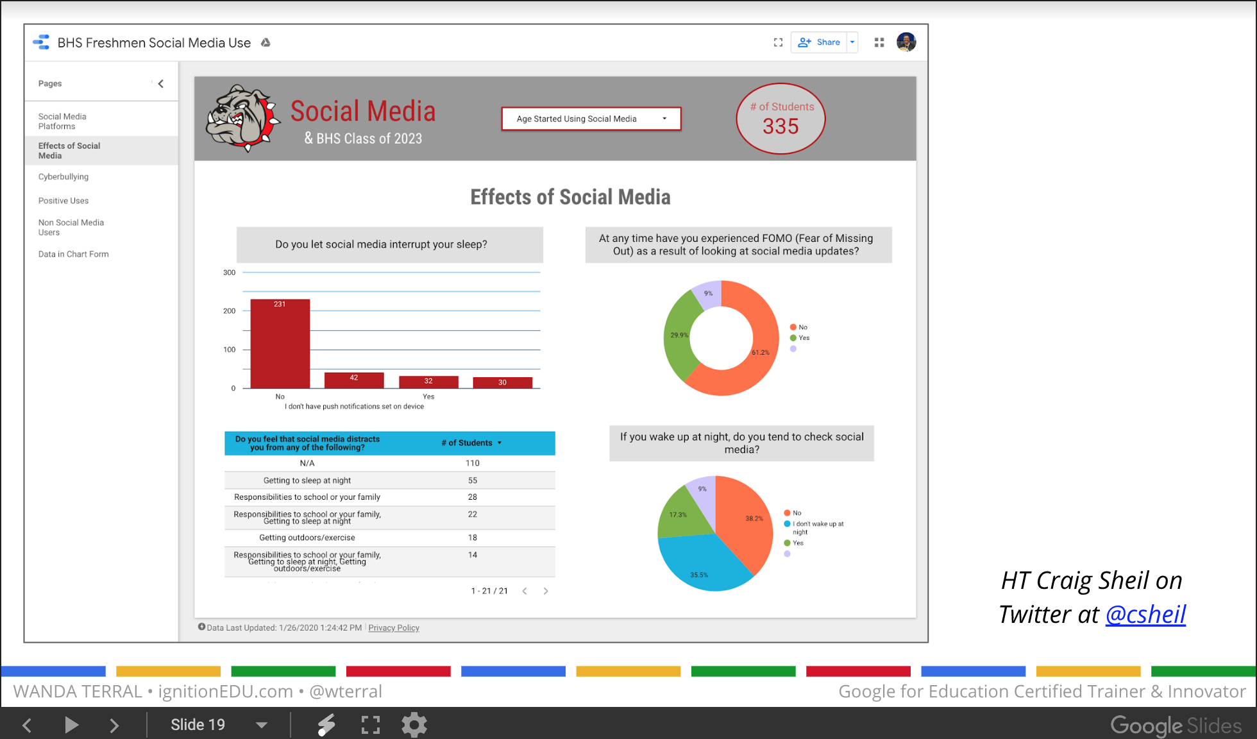
Task: Open the @csheil Twitter link
Action: click(x=1145, y=615)
